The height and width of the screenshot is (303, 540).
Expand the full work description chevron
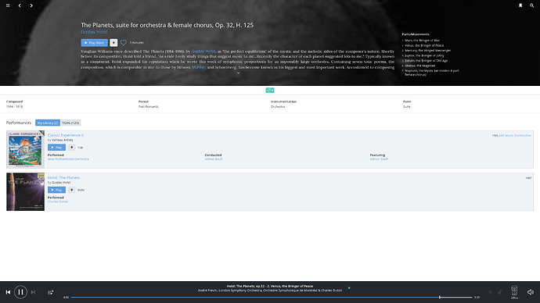(x=238, y=73)
